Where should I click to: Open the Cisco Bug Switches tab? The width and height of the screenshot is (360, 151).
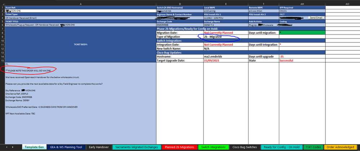245,147
